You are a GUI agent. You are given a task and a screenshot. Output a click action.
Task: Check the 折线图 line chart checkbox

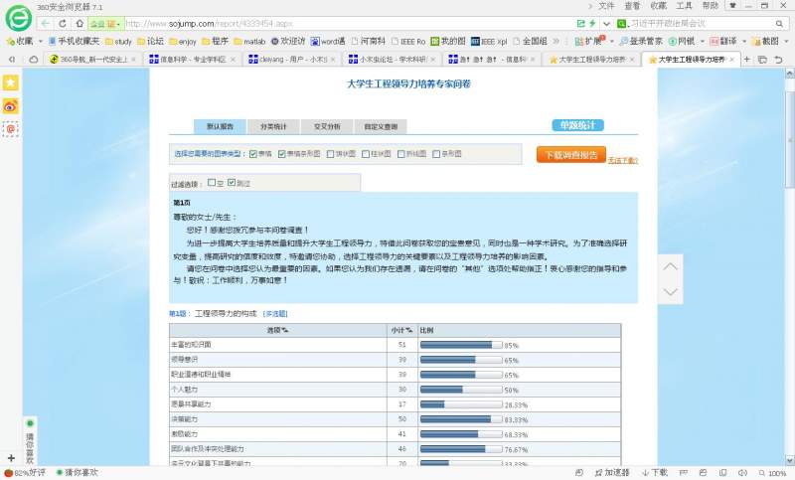pyautogui.click(x=401, y=154)
